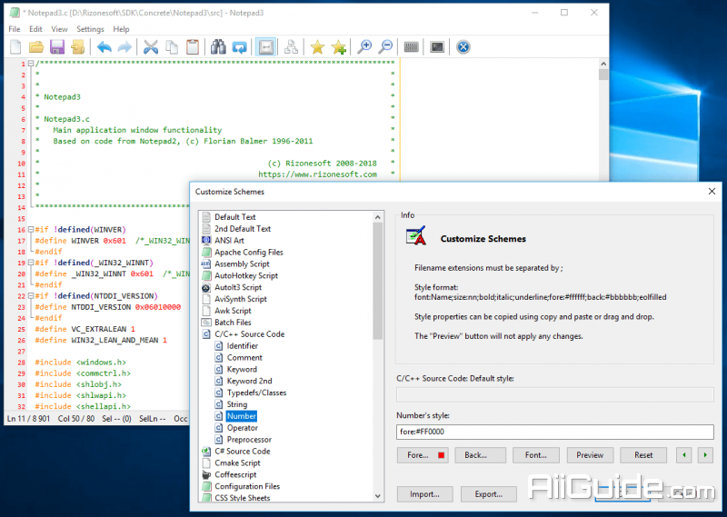Add to favorites star-plus icon
Screen dimensions: 727x517
click(339, 47)
